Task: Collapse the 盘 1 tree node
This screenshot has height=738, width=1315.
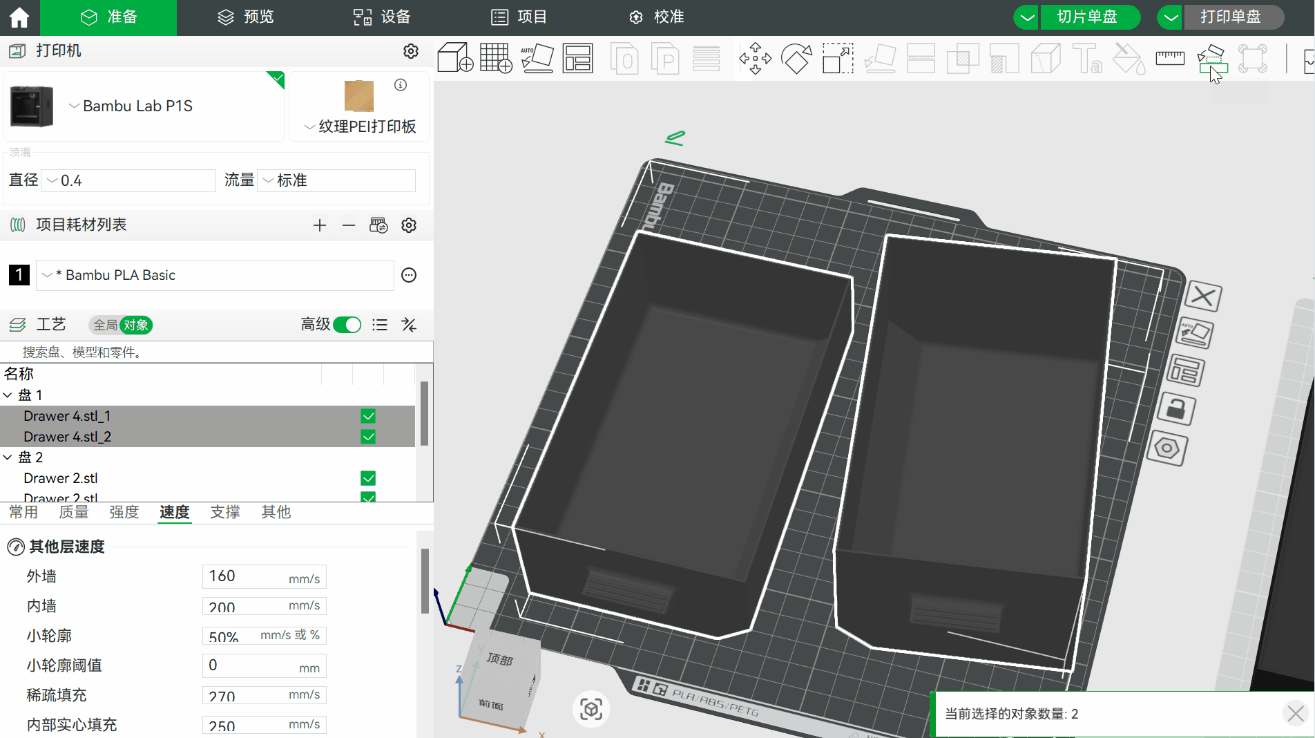Action: coord(8,395)
